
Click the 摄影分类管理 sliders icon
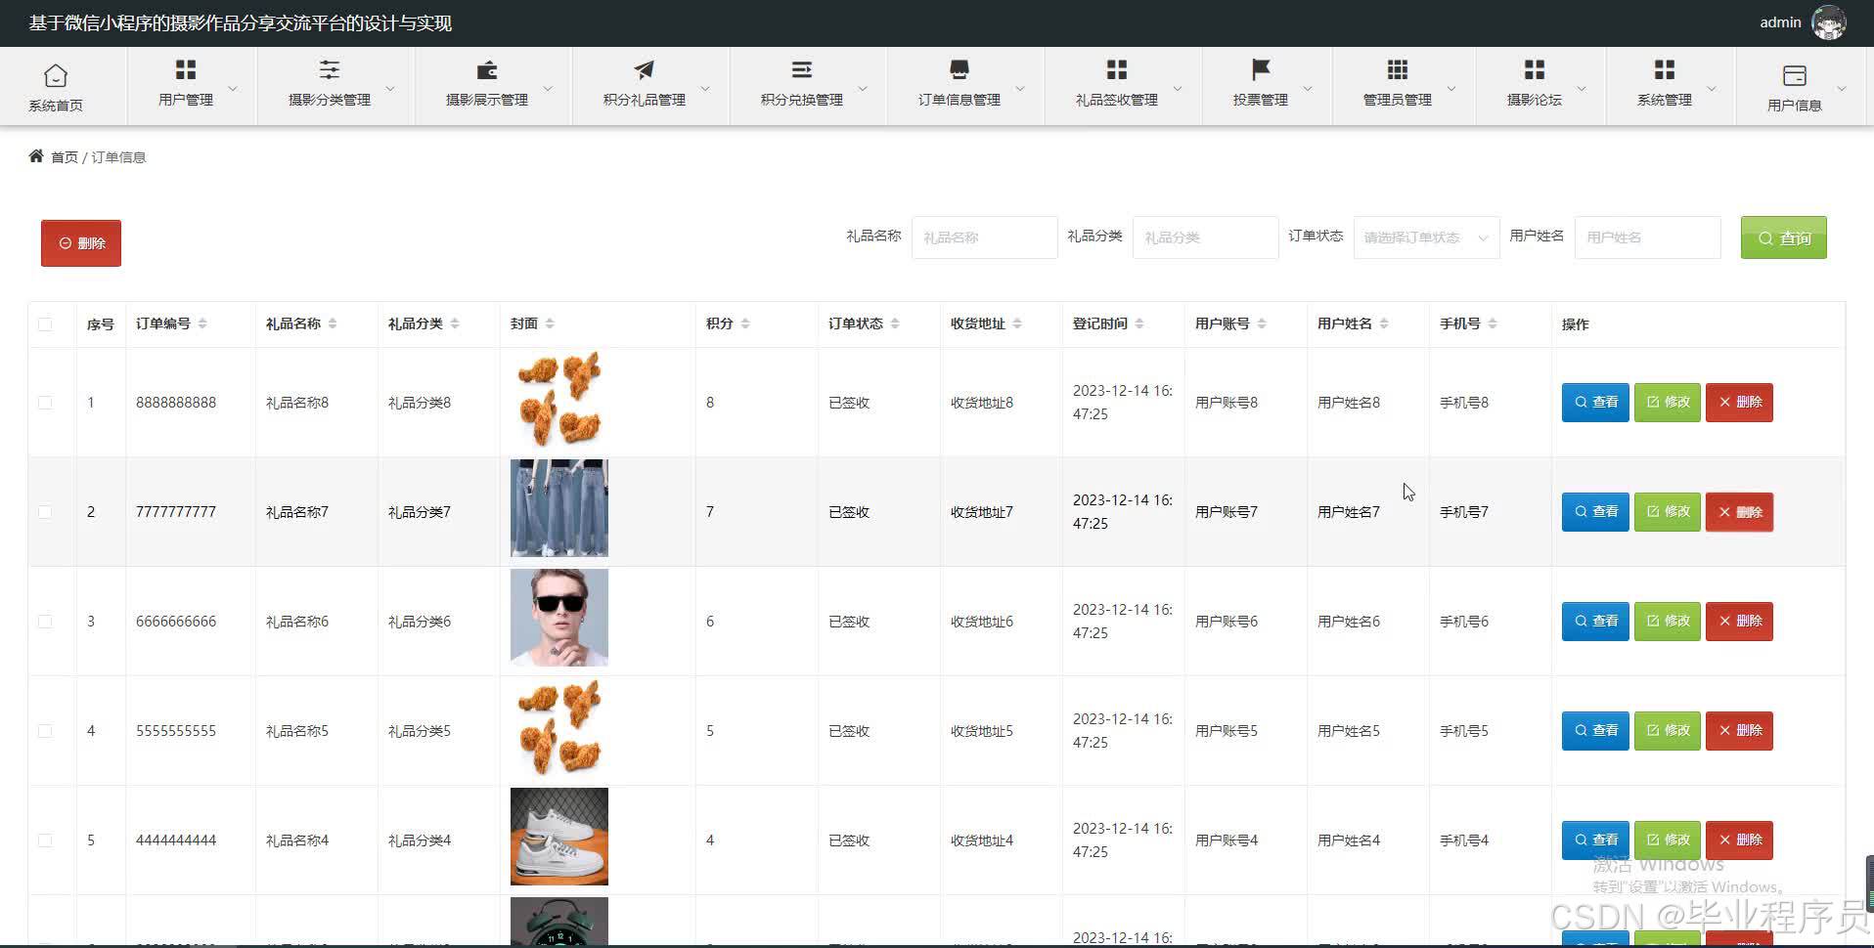(330, 69)
